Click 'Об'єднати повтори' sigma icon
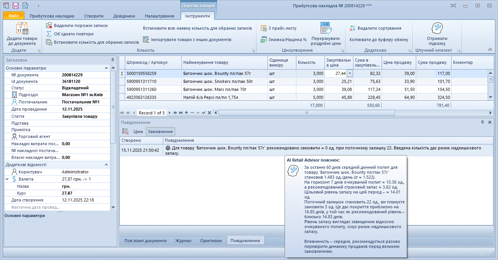 tap(49, 34)
